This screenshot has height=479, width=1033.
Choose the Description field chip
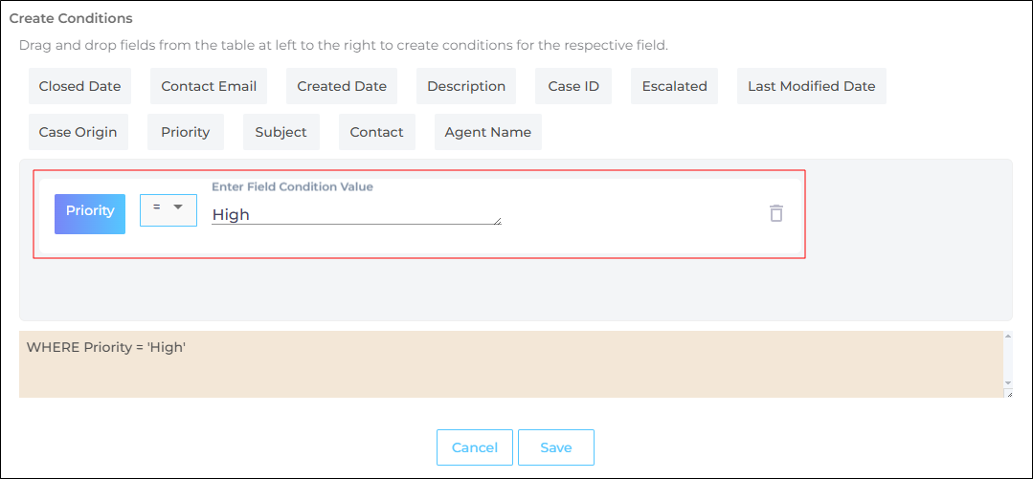466,86
